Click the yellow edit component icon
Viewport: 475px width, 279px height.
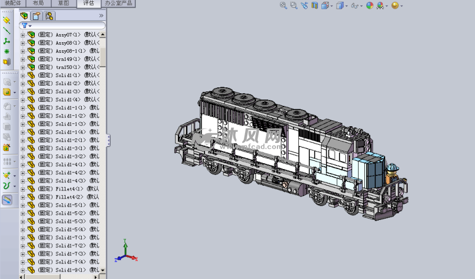(7, 92)
